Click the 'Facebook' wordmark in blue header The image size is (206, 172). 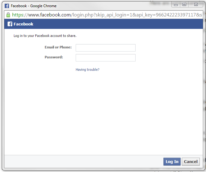click(x=23, y=24)
